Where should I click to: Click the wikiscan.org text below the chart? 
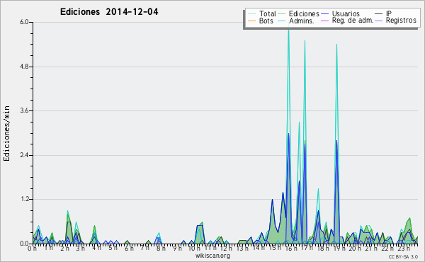[212, 256]
